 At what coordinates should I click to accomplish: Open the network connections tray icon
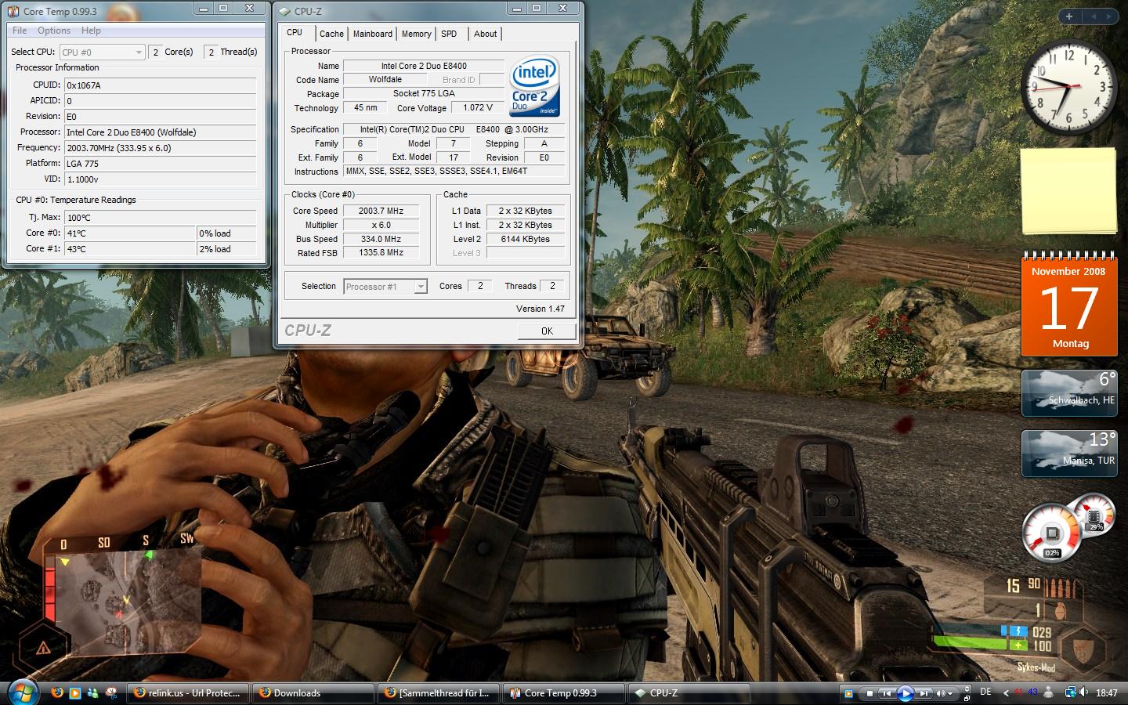point(1070,692)
